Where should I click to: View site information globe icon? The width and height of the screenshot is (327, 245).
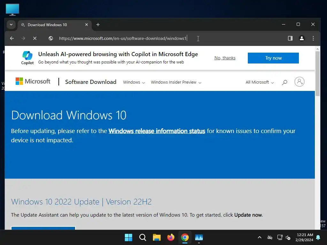[x=51, y=38]
